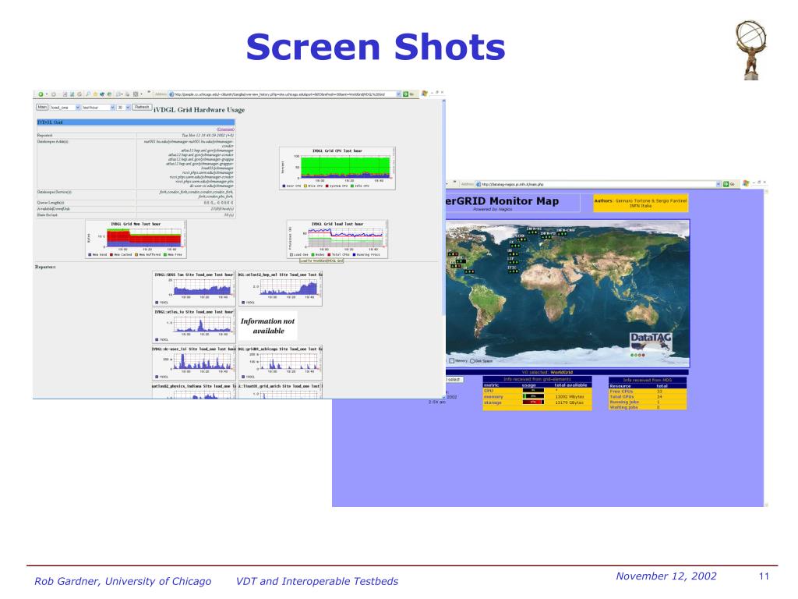
Task: Click the "VO selected: WorldGrid" bar
Action: click(x=567, y=372)
